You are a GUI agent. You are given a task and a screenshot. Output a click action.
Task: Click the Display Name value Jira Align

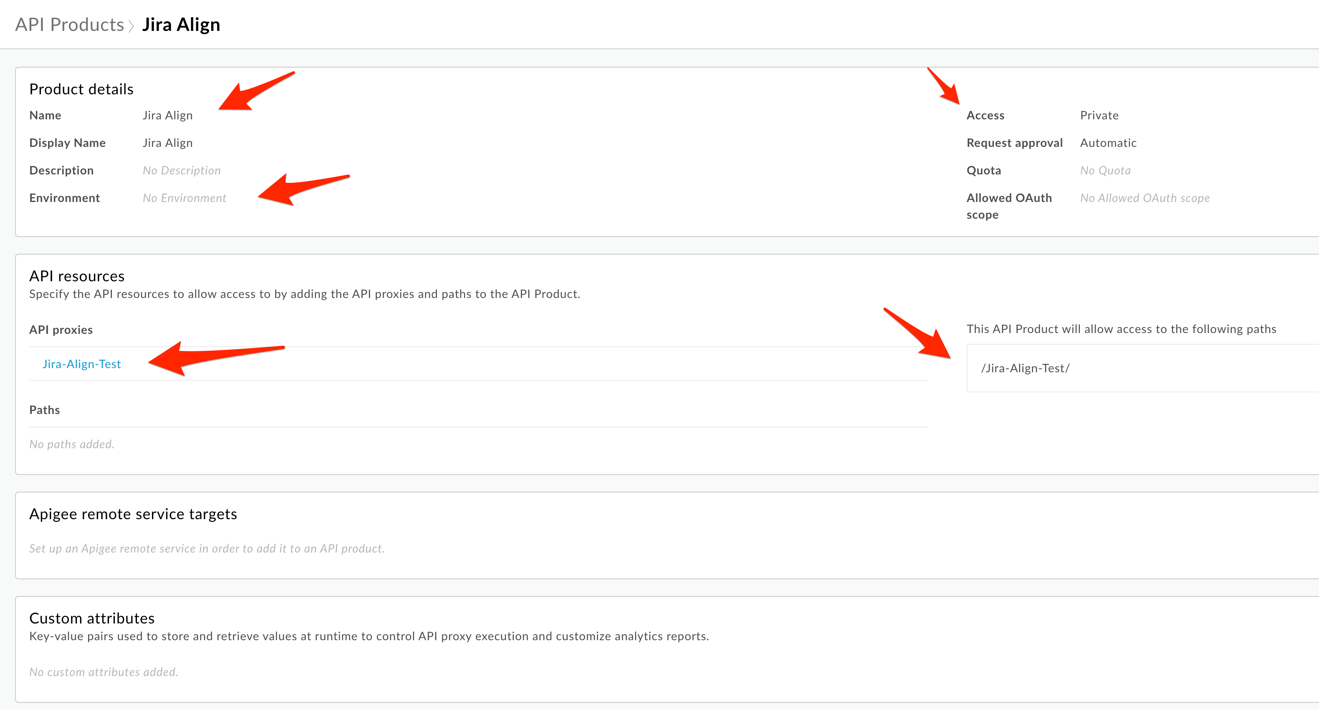pos(167,143)
